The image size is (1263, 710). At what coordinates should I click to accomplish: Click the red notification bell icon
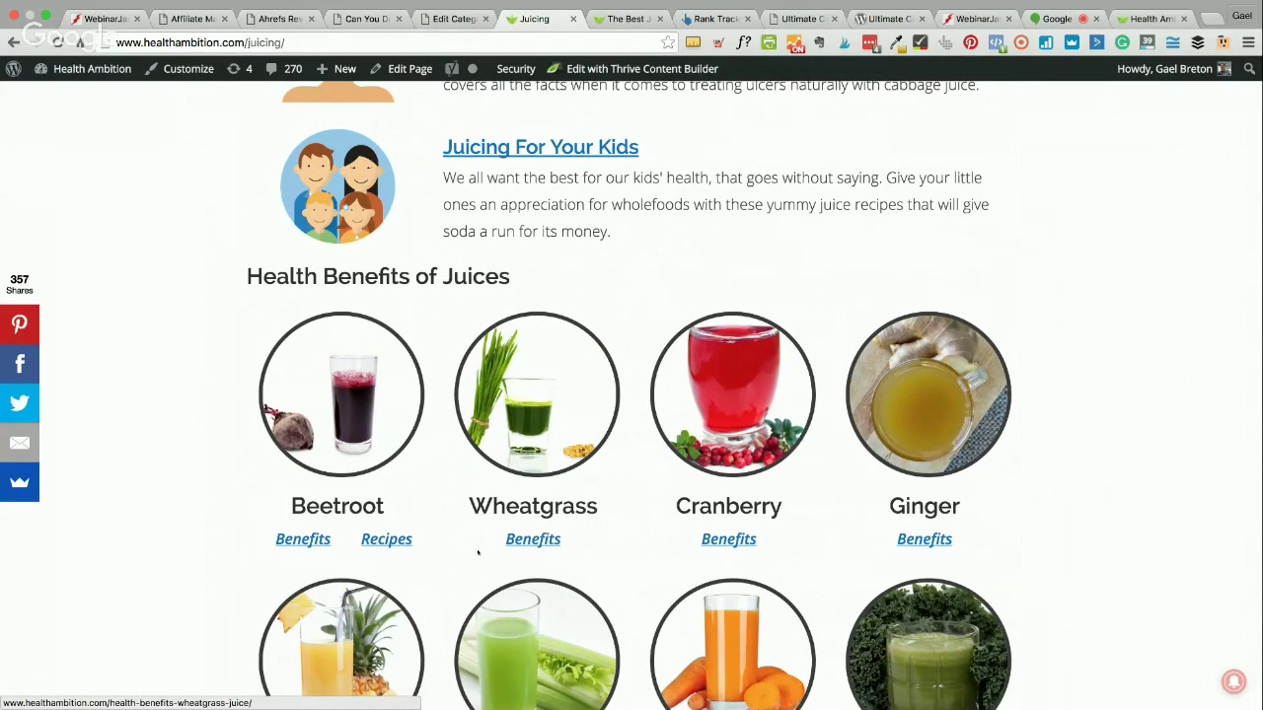[x=1233, y=681]
